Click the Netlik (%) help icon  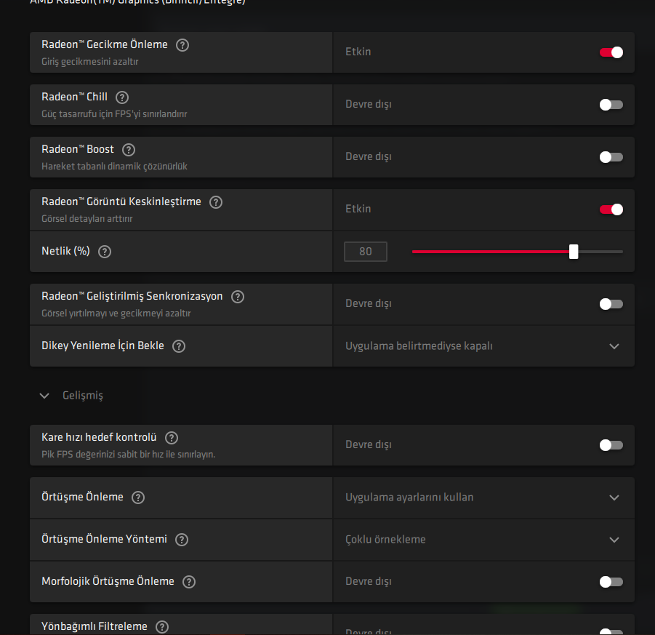pyautogui.click(x=105, y=252)
